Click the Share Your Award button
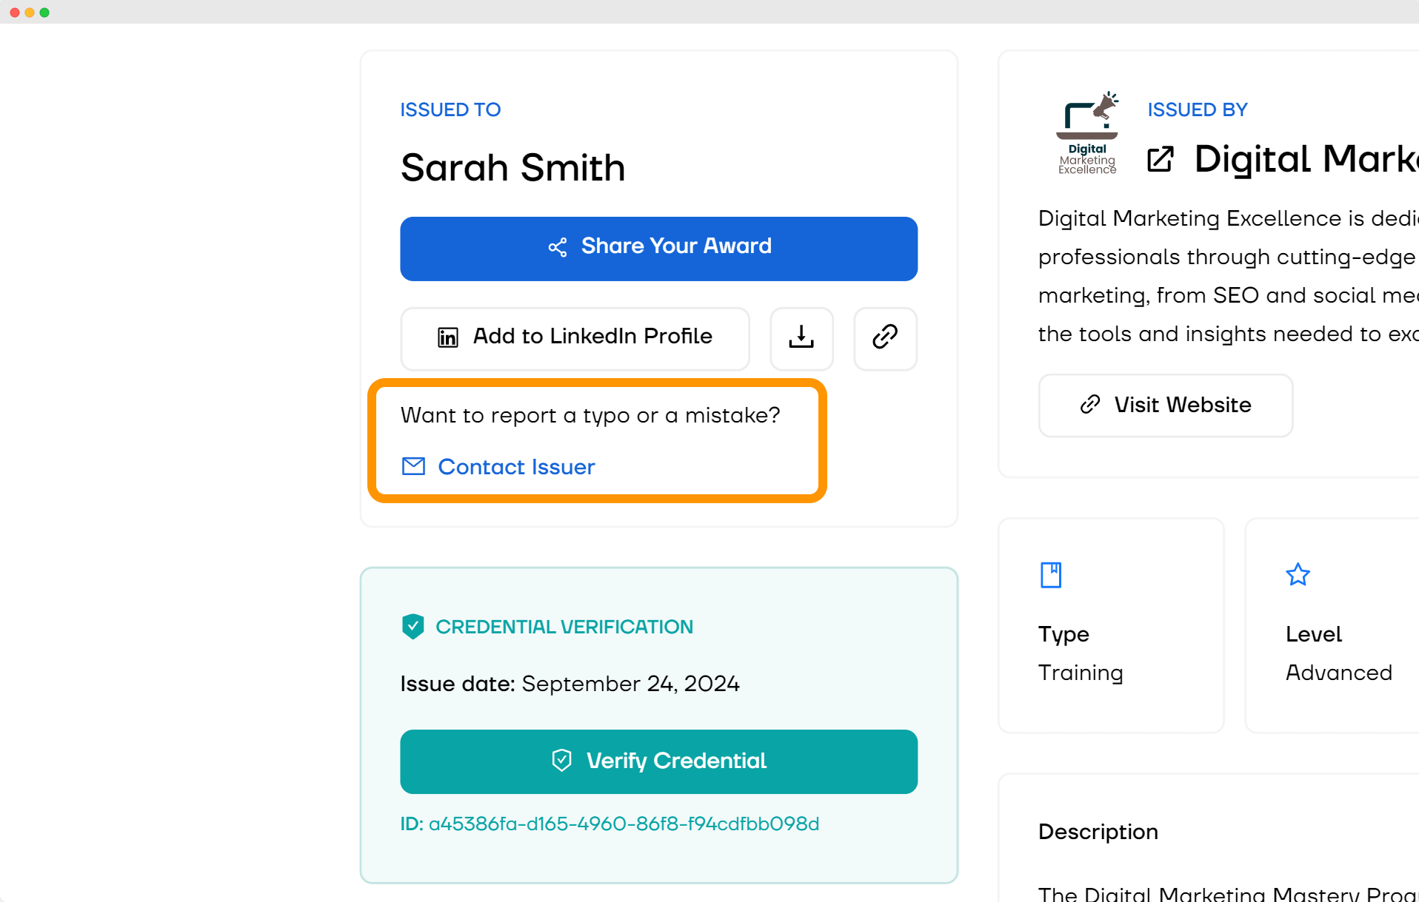 (x=658, y=249)
